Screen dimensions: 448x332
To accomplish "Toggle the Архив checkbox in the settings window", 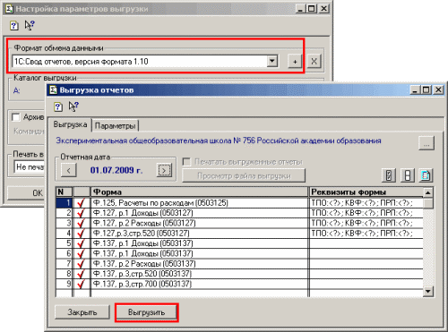I will (x=15, y=117).
